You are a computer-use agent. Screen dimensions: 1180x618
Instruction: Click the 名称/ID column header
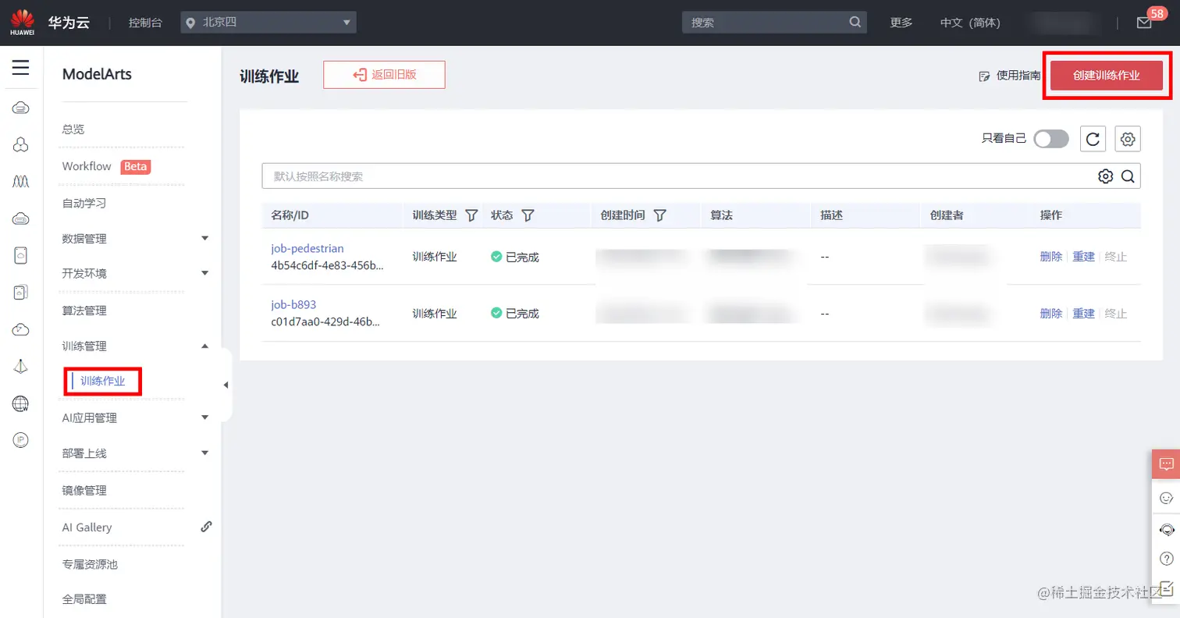290,215
